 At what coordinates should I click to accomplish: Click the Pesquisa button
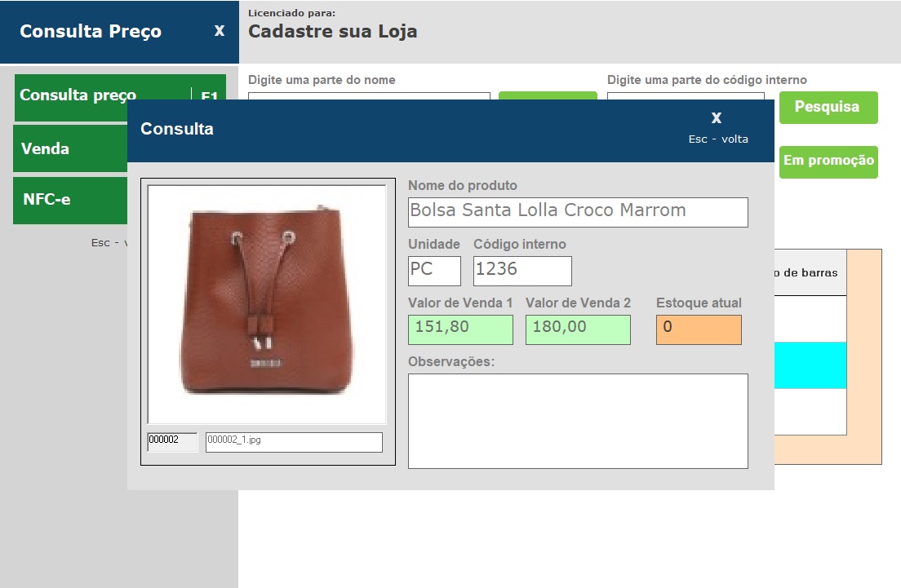click(x=828, y=107)
